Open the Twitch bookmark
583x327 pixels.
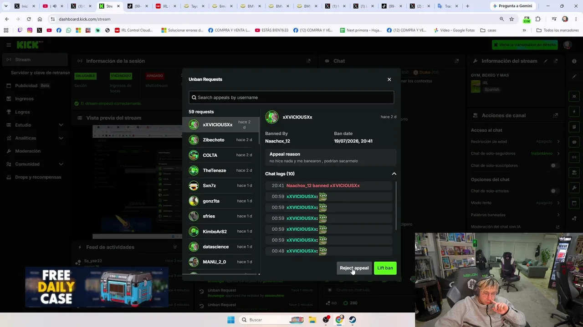(x=20, y=30)
